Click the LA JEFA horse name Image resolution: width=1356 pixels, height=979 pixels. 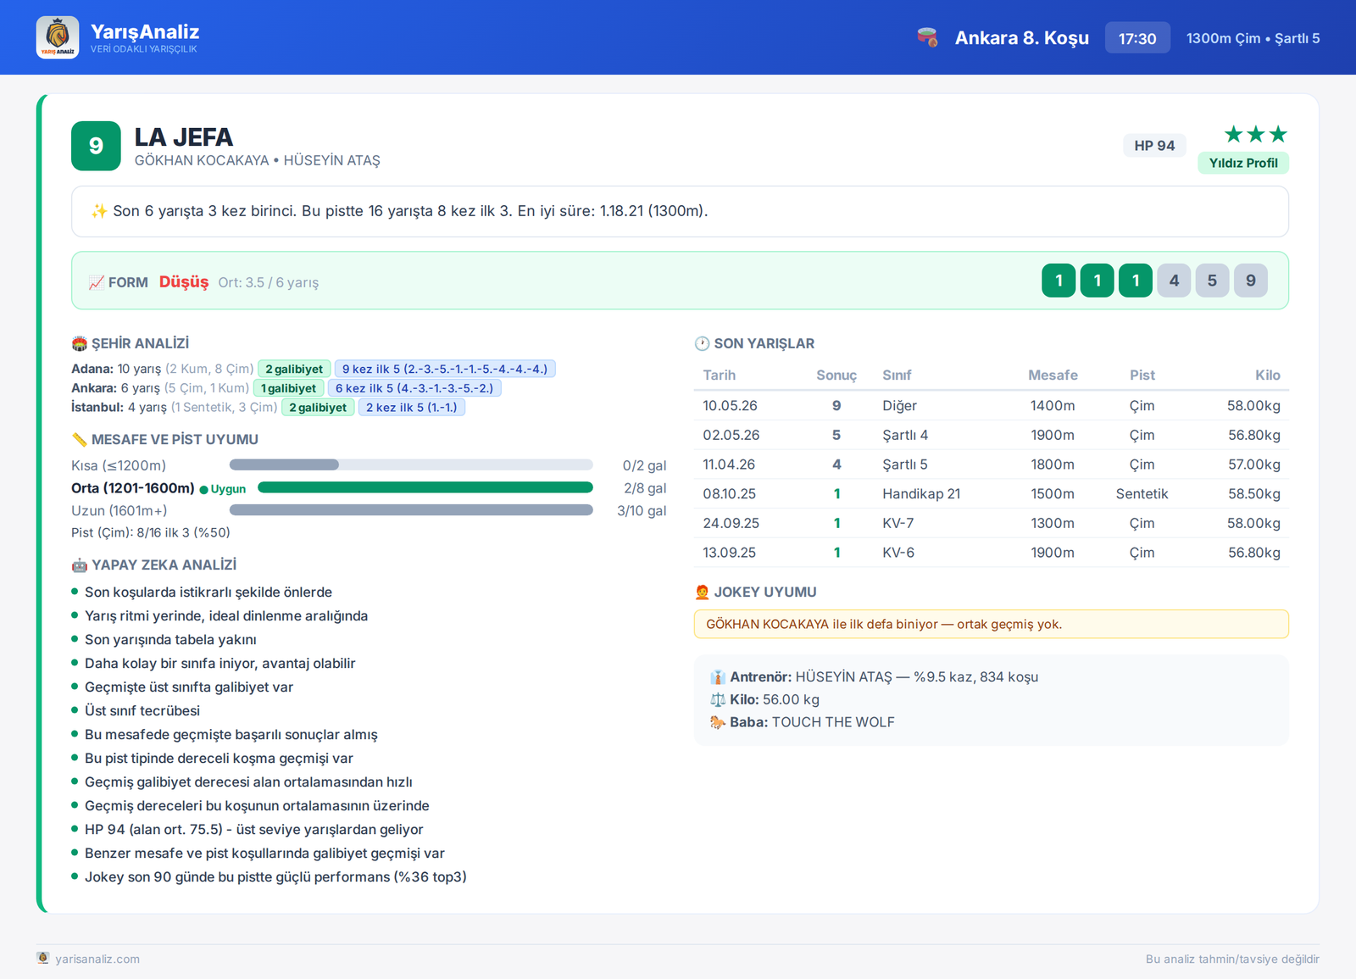tap(183, 137)
